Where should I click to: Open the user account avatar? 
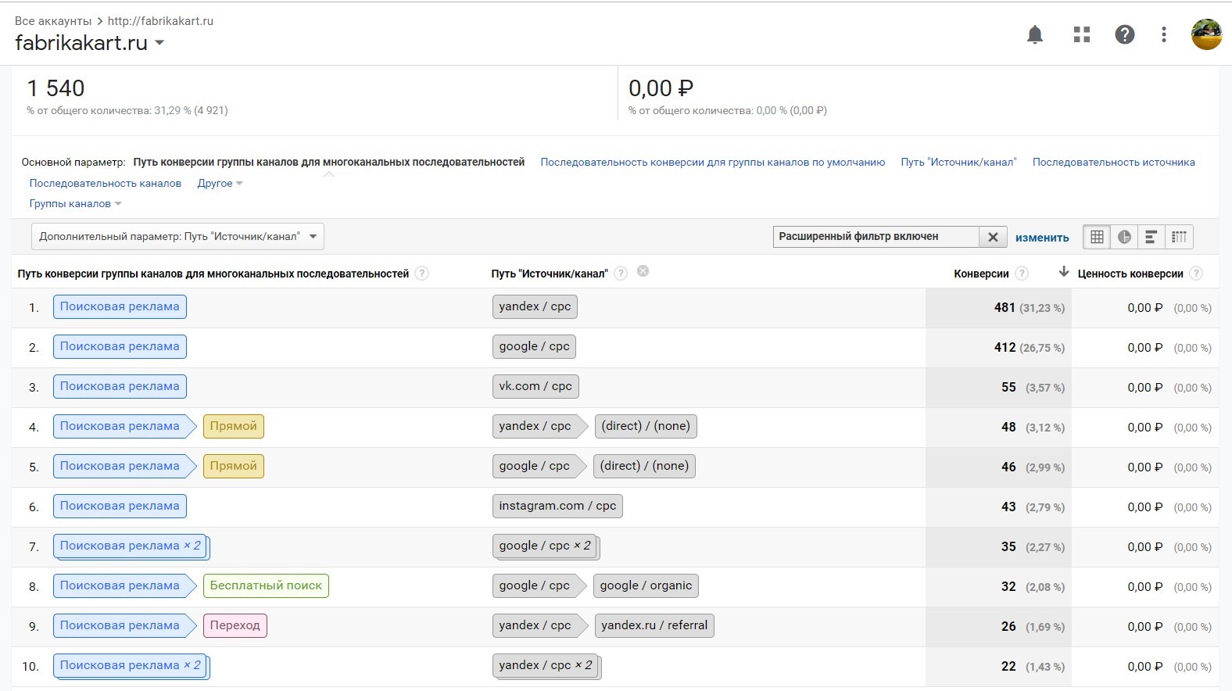coord(1206,34)
